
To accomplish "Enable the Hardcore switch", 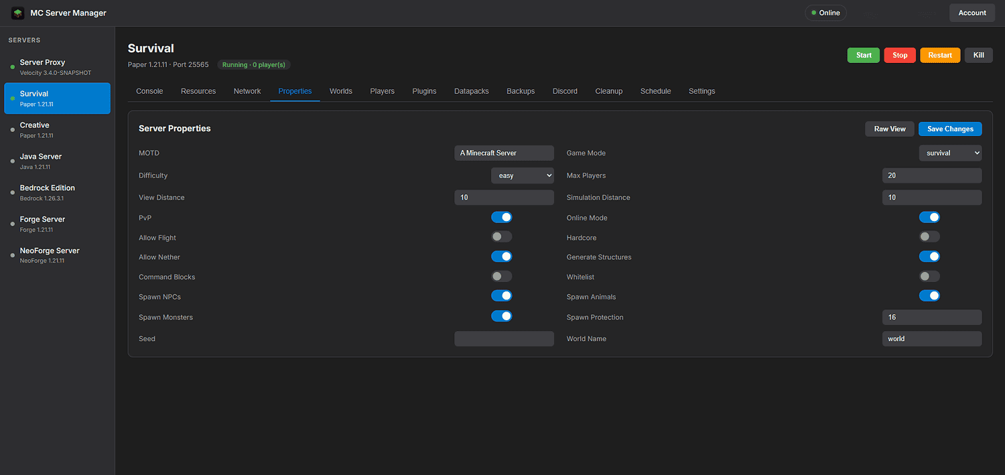I will point(929,236).
